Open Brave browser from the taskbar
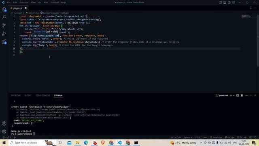The height and width of the screenshot is (146, 259). (x=103, y=142)
